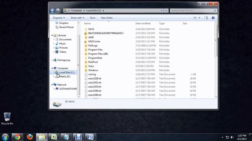This screenshot has width=252, height=141.
Task: Show the preview pane icon
Action: [x=206, y=18]
